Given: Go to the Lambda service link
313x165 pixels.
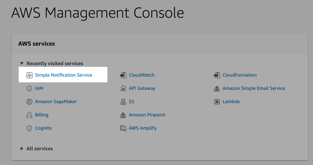Looking at the screenshot, I should (x=231, y=101).
